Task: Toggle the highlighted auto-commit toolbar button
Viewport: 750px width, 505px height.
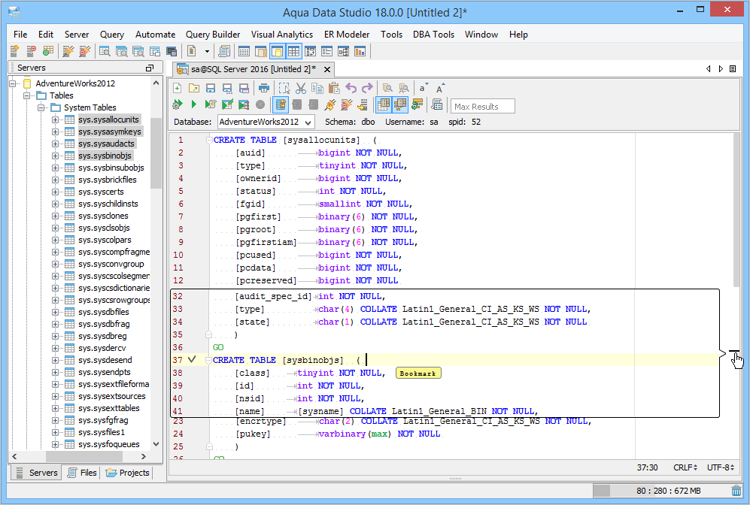Action: coord(281,104)
